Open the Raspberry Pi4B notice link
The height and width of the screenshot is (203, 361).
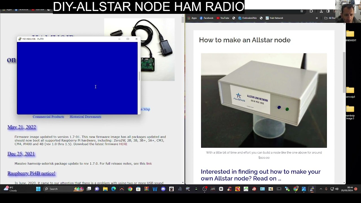31,173
